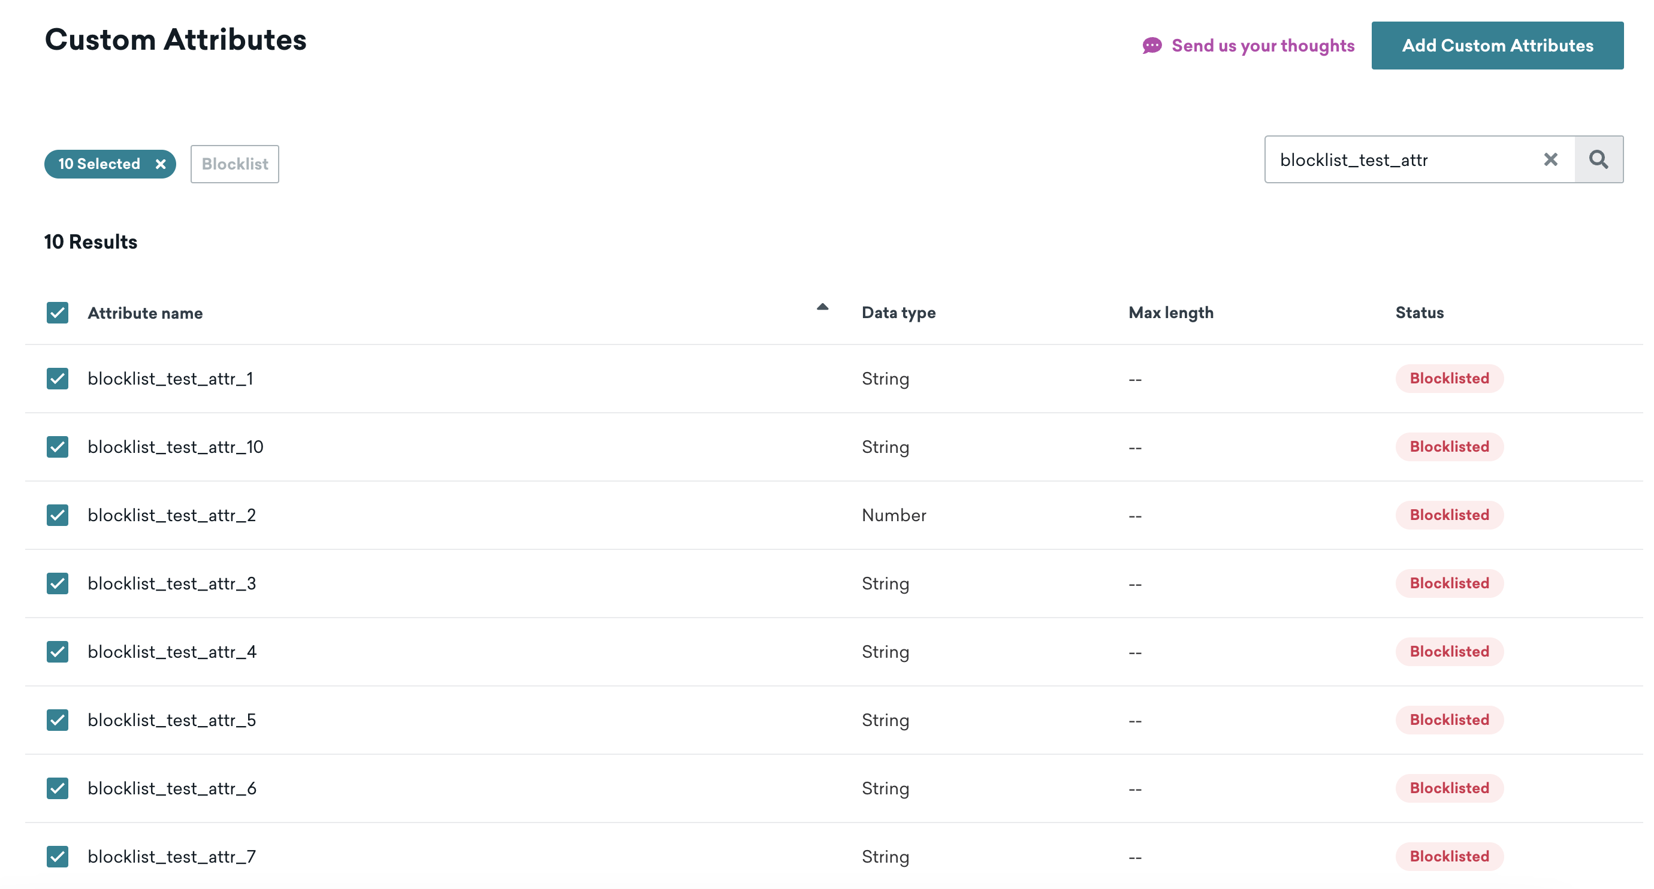Click the search magnifier icon

pos(1599,159)
